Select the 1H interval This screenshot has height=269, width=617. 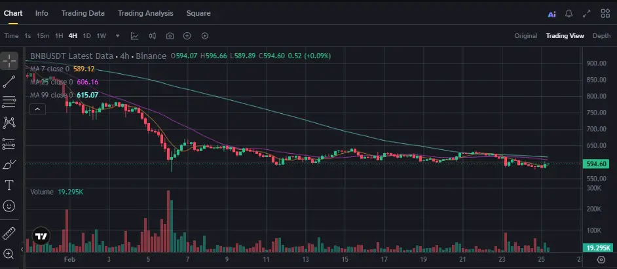(59, 36)
